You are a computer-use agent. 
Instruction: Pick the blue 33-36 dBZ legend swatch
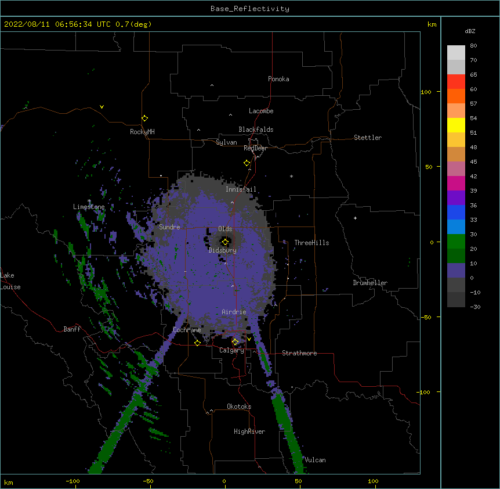tap(456, 212)
